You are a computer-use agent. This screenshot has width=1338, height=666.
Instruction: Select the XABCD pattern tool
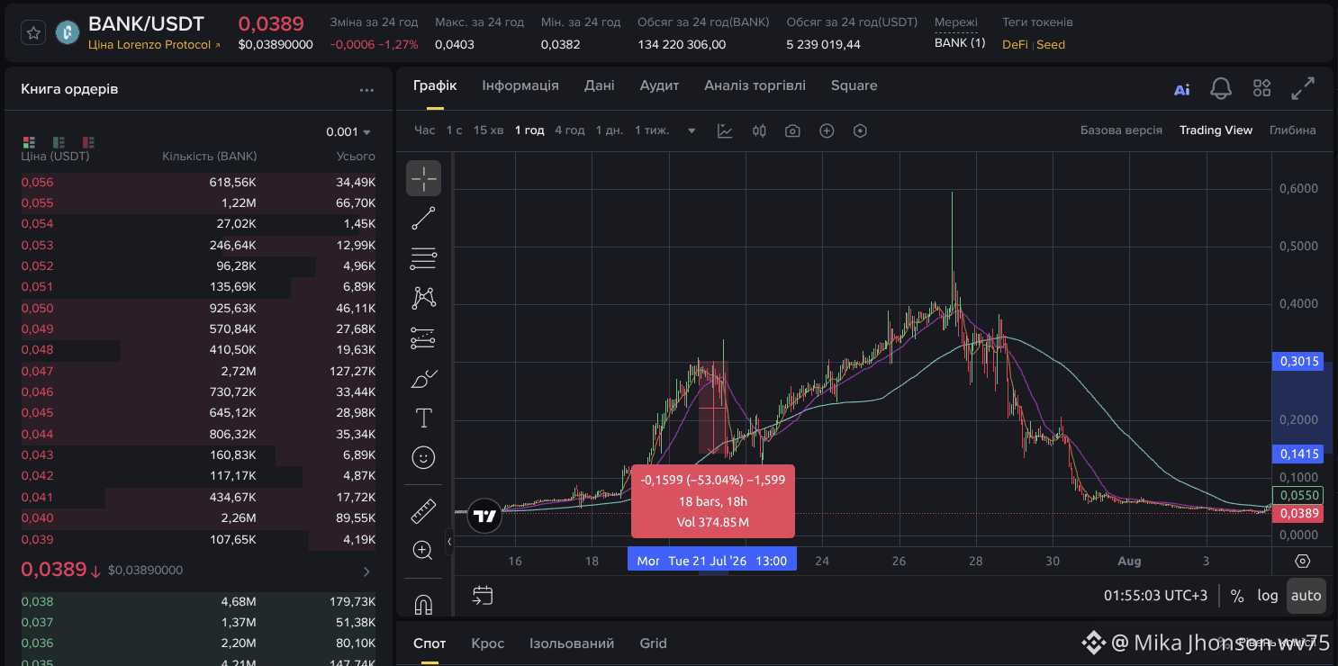point(423,298)
